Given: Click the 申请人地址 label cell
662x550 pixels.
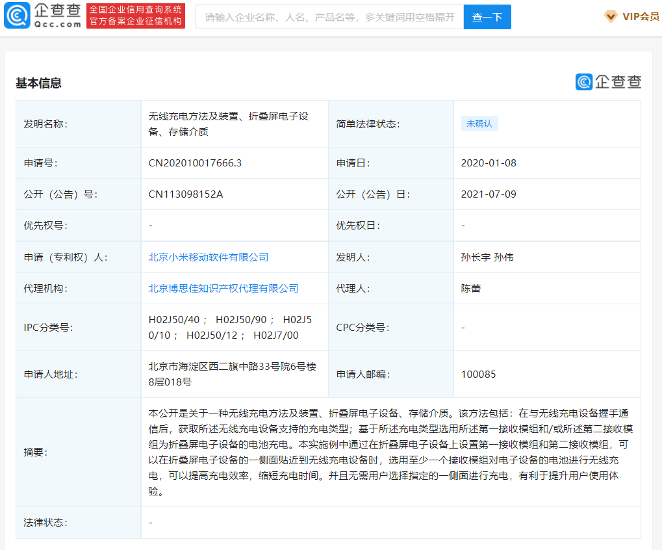Looking at the screenshot, I should (x=79, y=374).
